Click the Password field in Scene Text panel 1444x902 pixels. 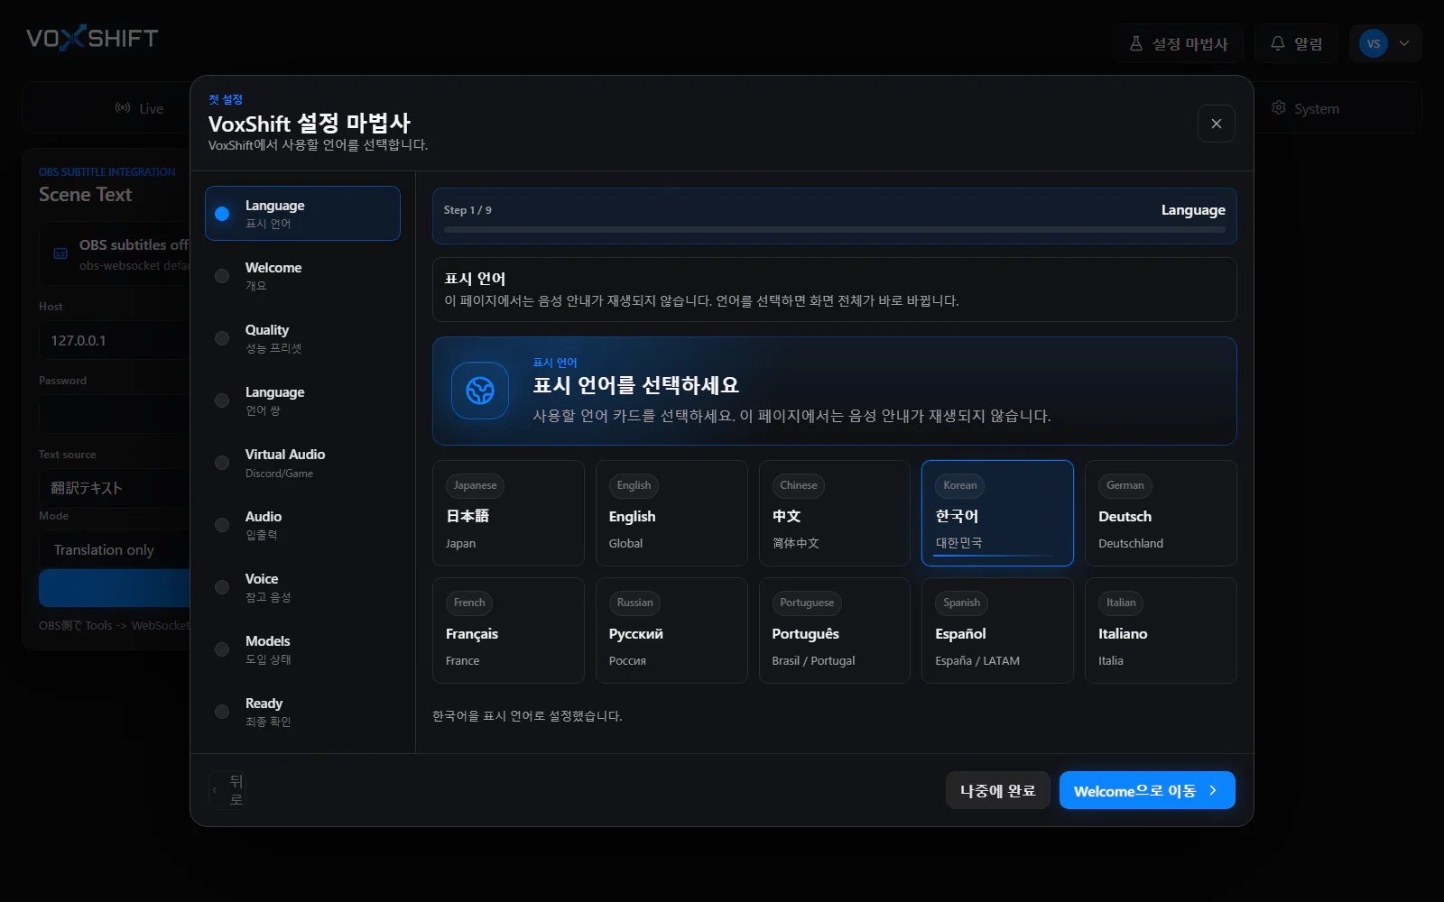click(115, 415)
